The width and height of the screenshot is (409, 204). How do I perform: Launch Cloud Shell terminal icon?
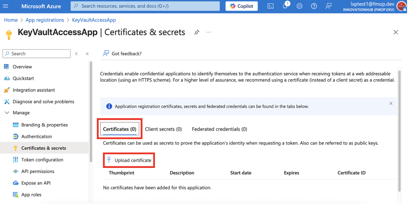click(x=270, y=6)
